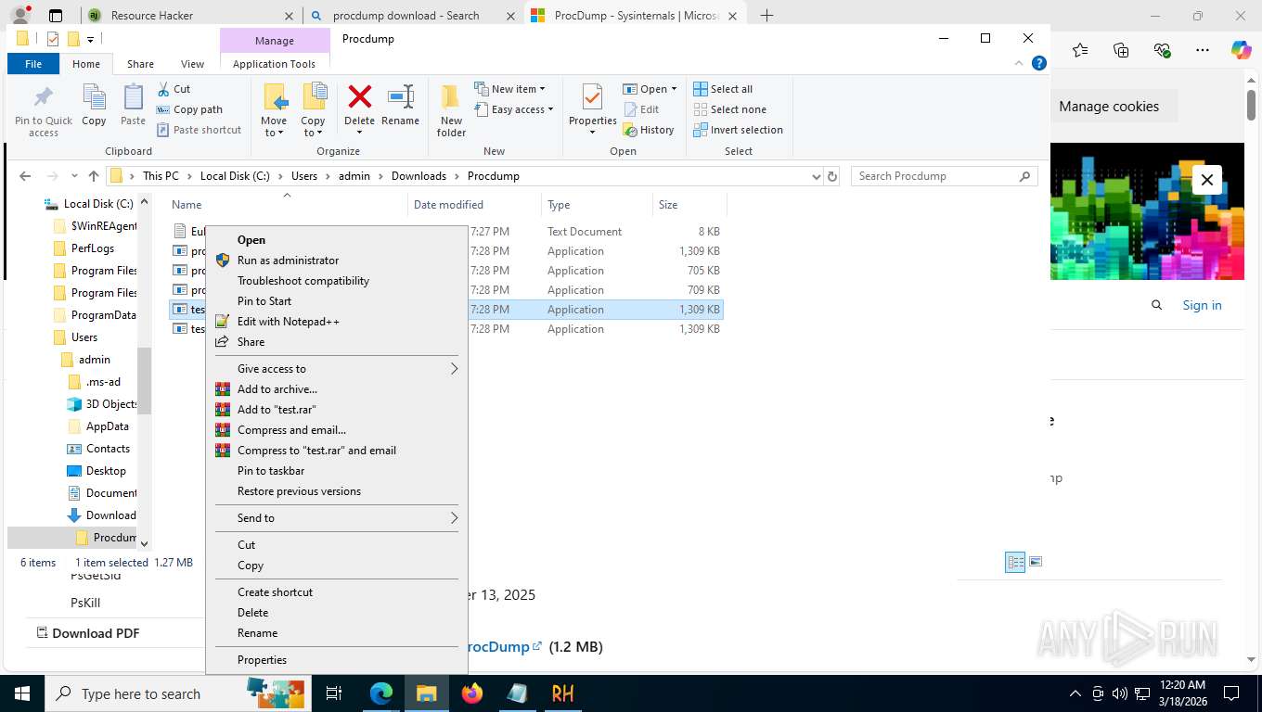Choose Properties in the context menu
The width and height of the screenshot is (1262, 712).
pyautogui.click(x=336, y=660)
